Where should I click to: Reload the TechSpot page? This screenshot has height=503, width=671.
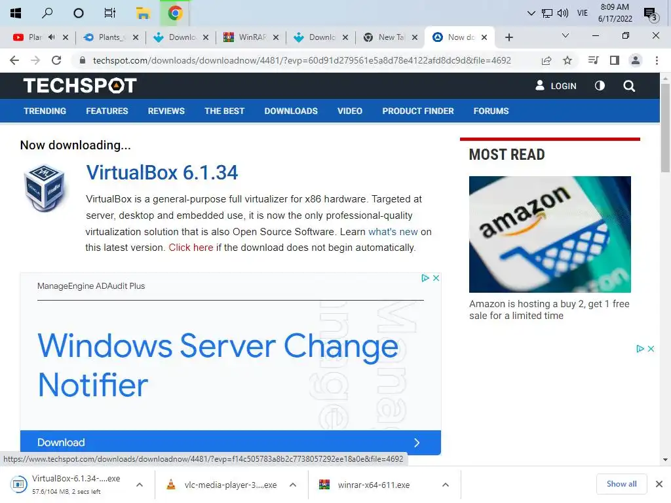[56, 60]
